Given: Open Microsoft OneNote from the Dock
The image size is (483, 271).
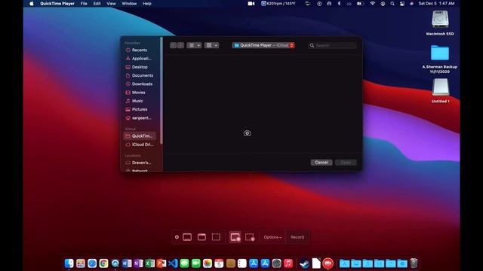Looking at the screenshot, I should 138,263.
